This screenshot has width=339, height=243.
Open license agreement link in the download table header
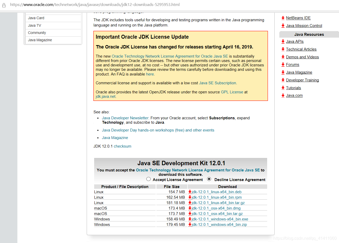(198, 170)
